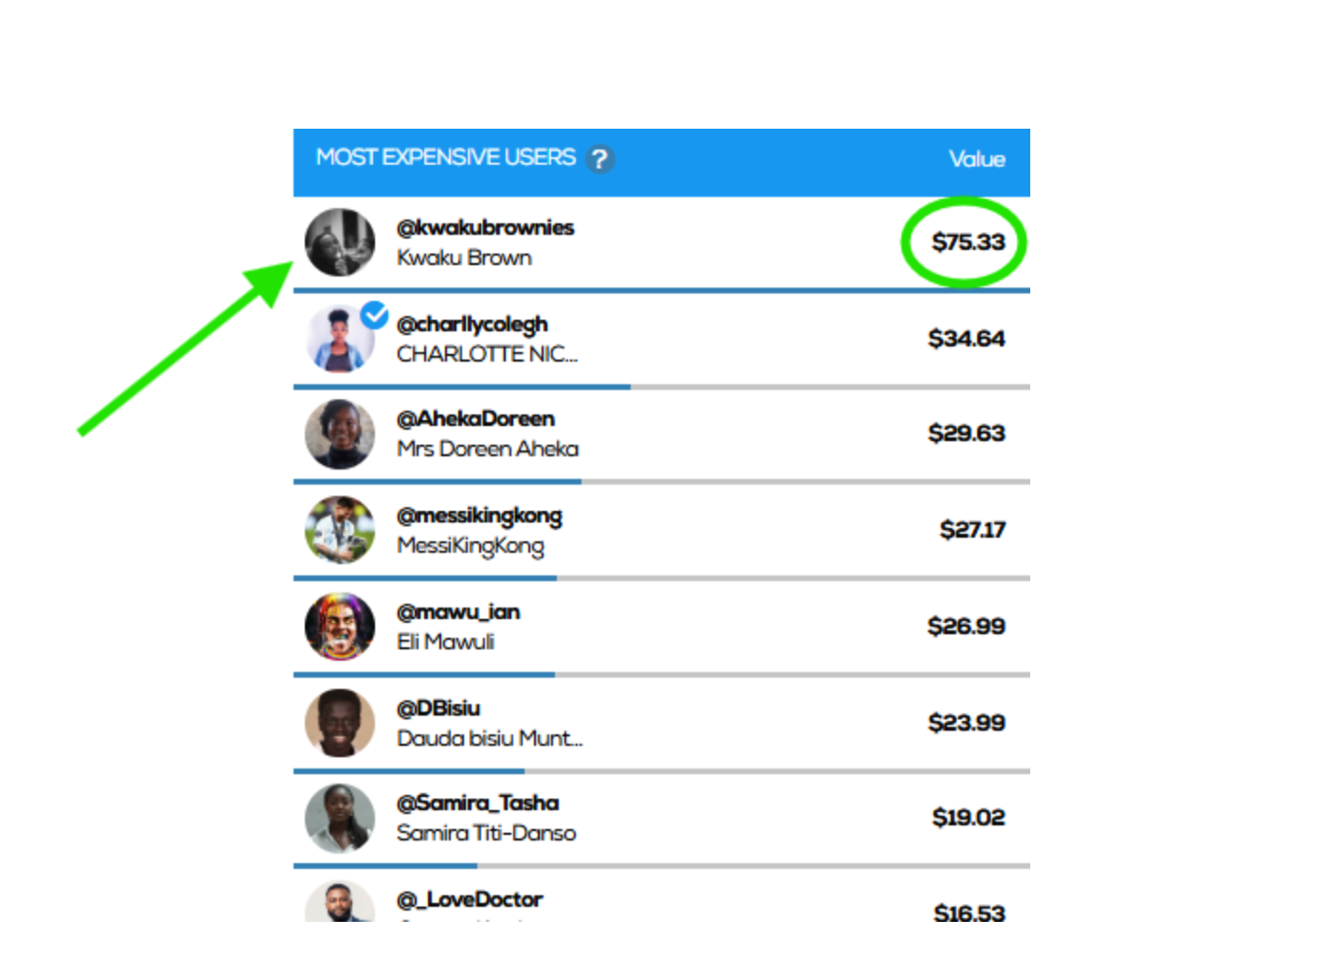Click the verified badge on charllycolegh

(x=375, y=314)
